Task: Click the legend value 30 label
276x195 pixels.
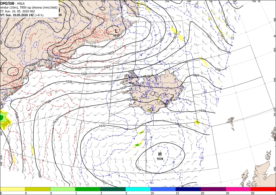Action: point(227,193)
